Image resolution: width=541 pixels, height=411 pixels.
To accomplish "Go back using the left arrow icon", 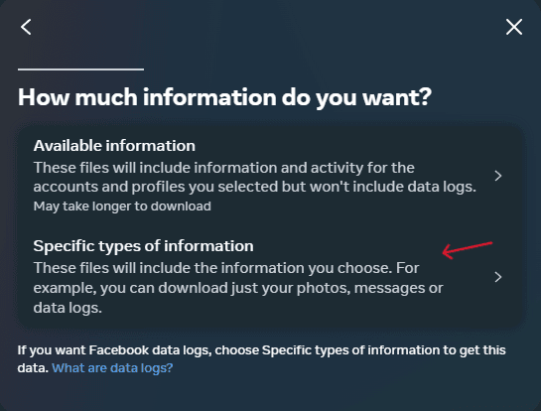I will [26, 27].
